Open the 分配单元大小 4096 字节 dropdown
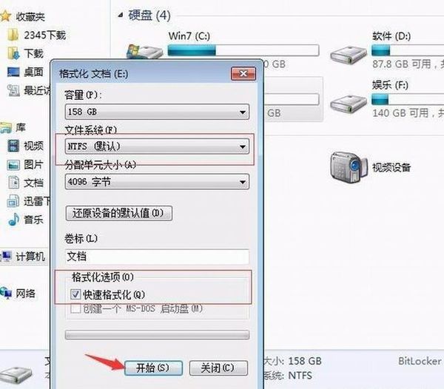 pyautogui.click(x=157, y=182)
